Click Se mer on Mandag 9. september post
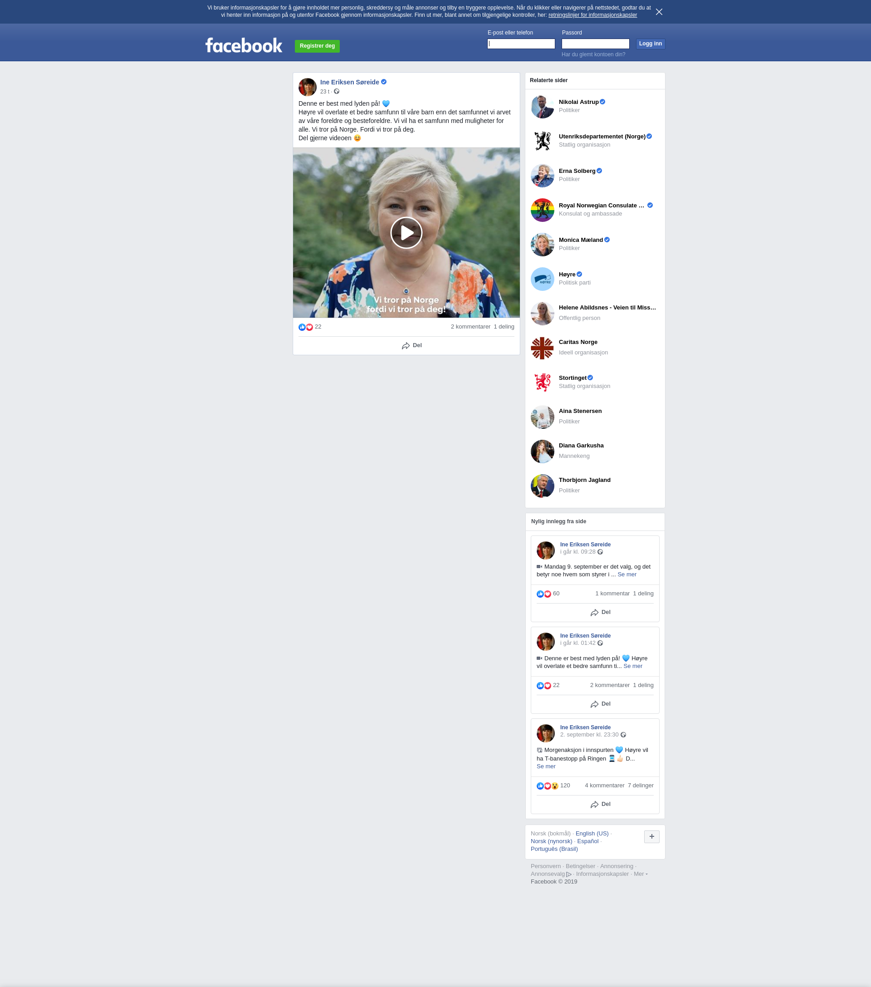The width and height of the screenshot is (871, 987). coord(626,575)
